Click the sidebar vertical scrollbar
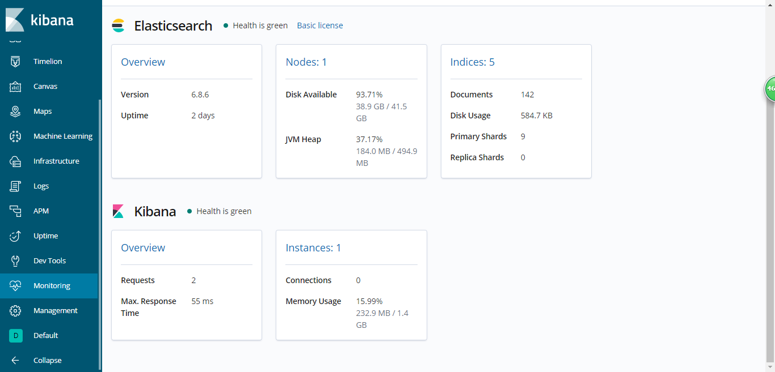 (x=100, y=235)
